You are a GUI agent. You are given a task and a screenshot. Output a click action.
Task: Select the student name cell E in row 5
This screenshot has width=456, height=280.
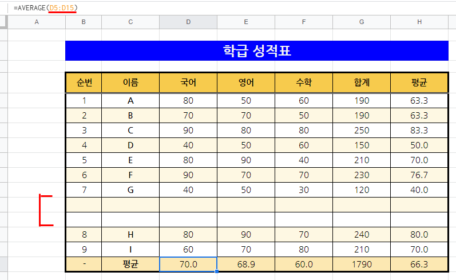[130, 160]
